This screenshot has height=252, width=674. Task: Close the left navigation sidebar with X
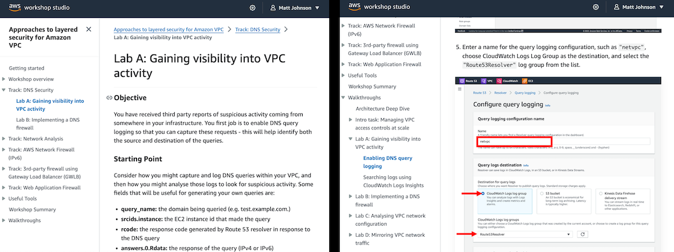89,29
